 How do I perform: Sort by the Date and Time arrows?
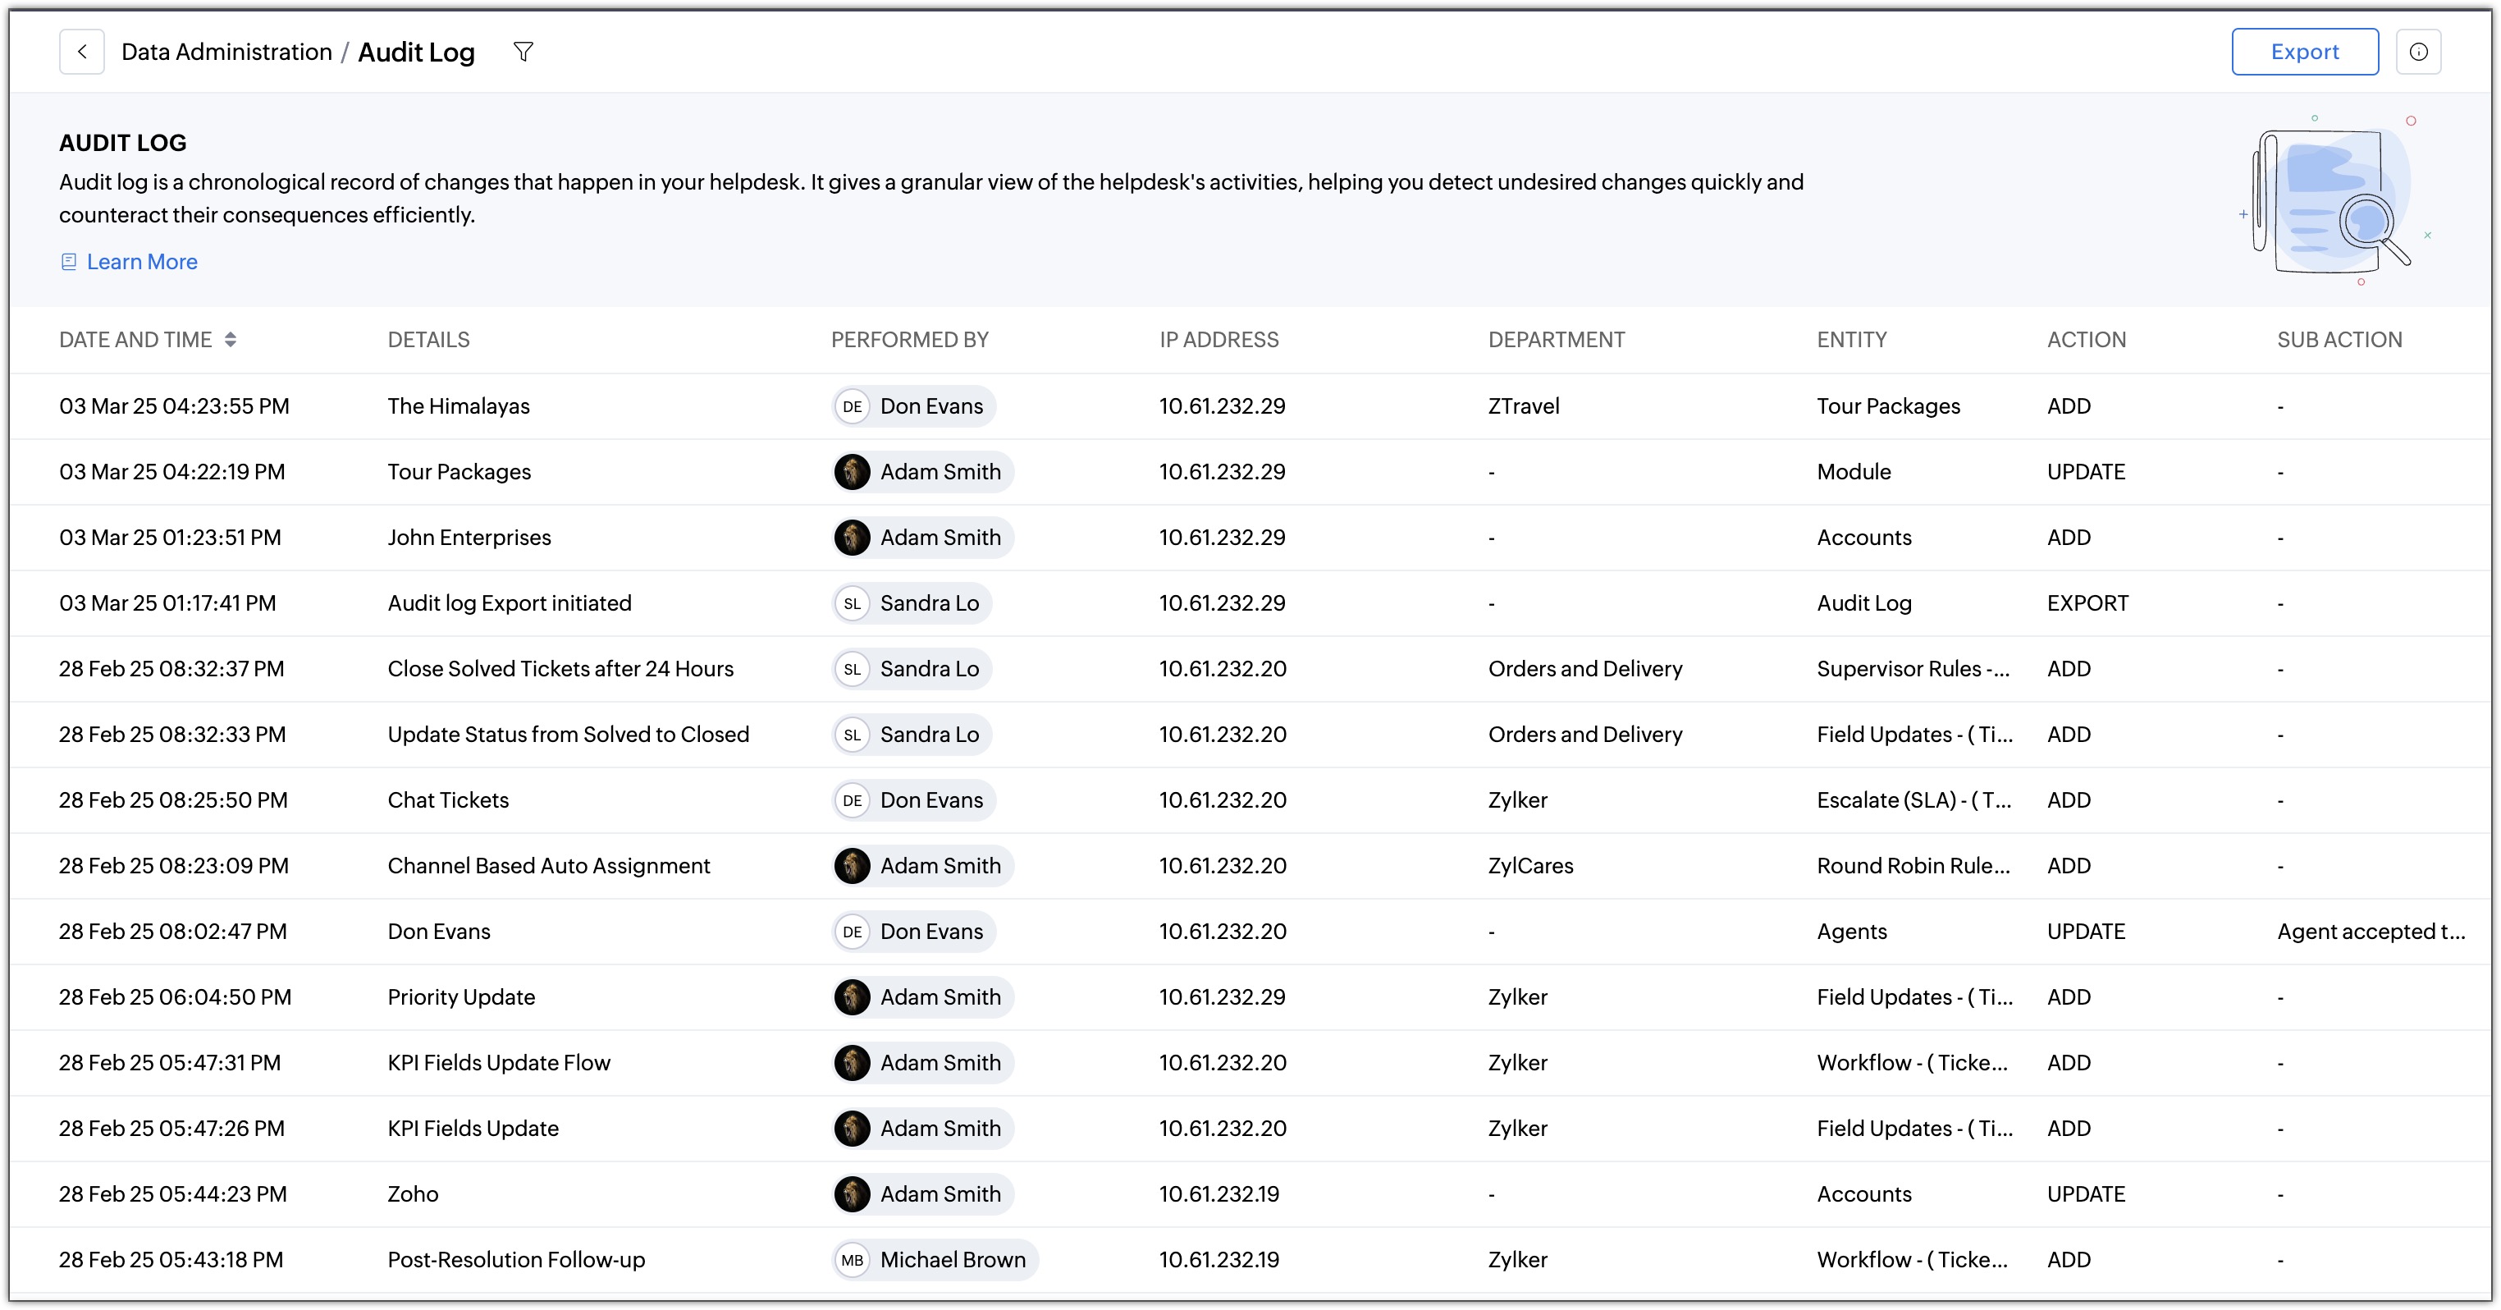[x=230, y=340]
